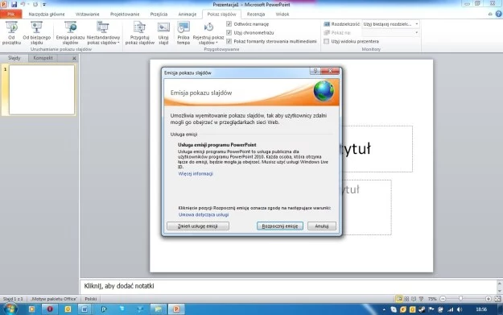Image resolution: width=503 pixels, height=315 pixels.
Task: Click Polski language in status bar
Action: [x=91, y=299]
